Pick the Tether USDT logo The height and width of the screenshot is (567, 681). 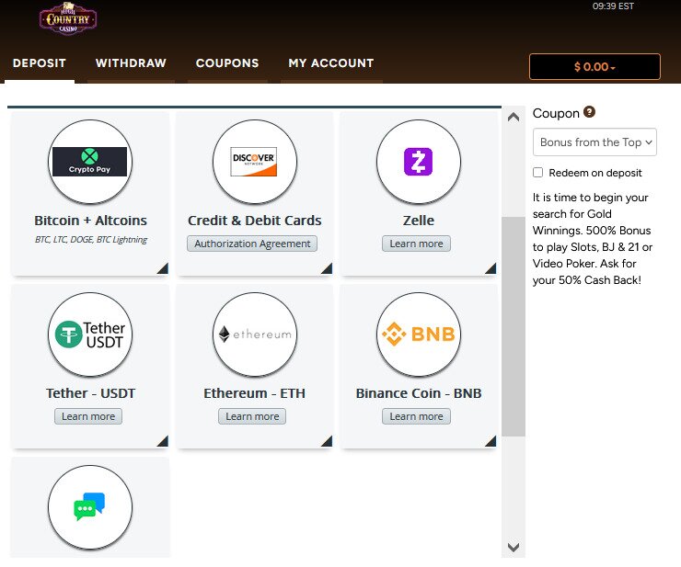[90, 335]
